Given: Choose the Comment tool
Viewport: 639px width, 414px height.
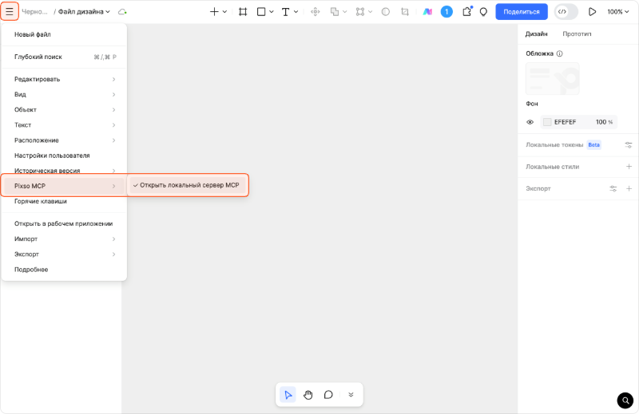Looking at the screenshot, I should click(328, 394).
